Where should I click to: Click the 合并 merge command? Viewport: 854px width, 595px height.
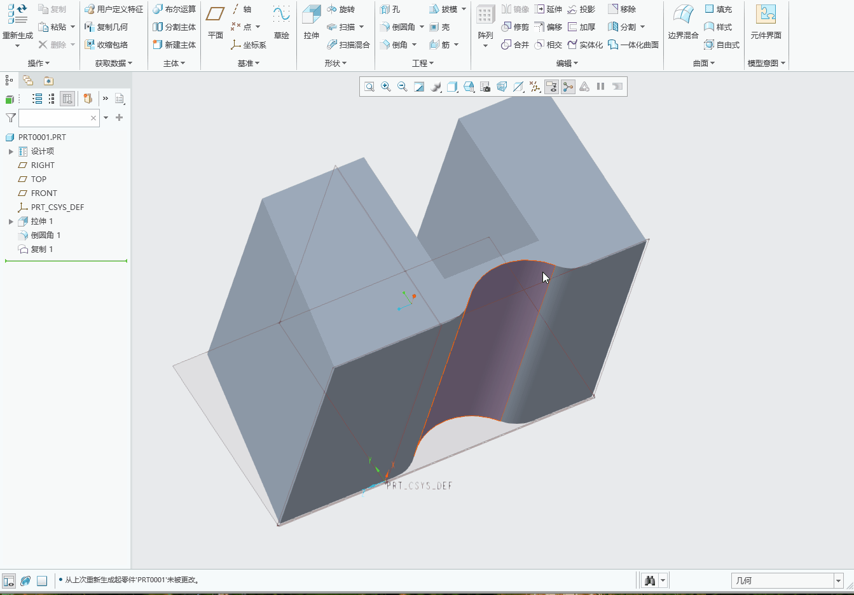(x=514, y=45)
